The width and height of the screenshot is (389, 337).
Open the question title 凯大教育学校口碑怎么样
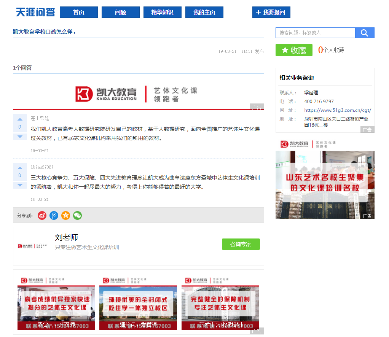point(44,32)
